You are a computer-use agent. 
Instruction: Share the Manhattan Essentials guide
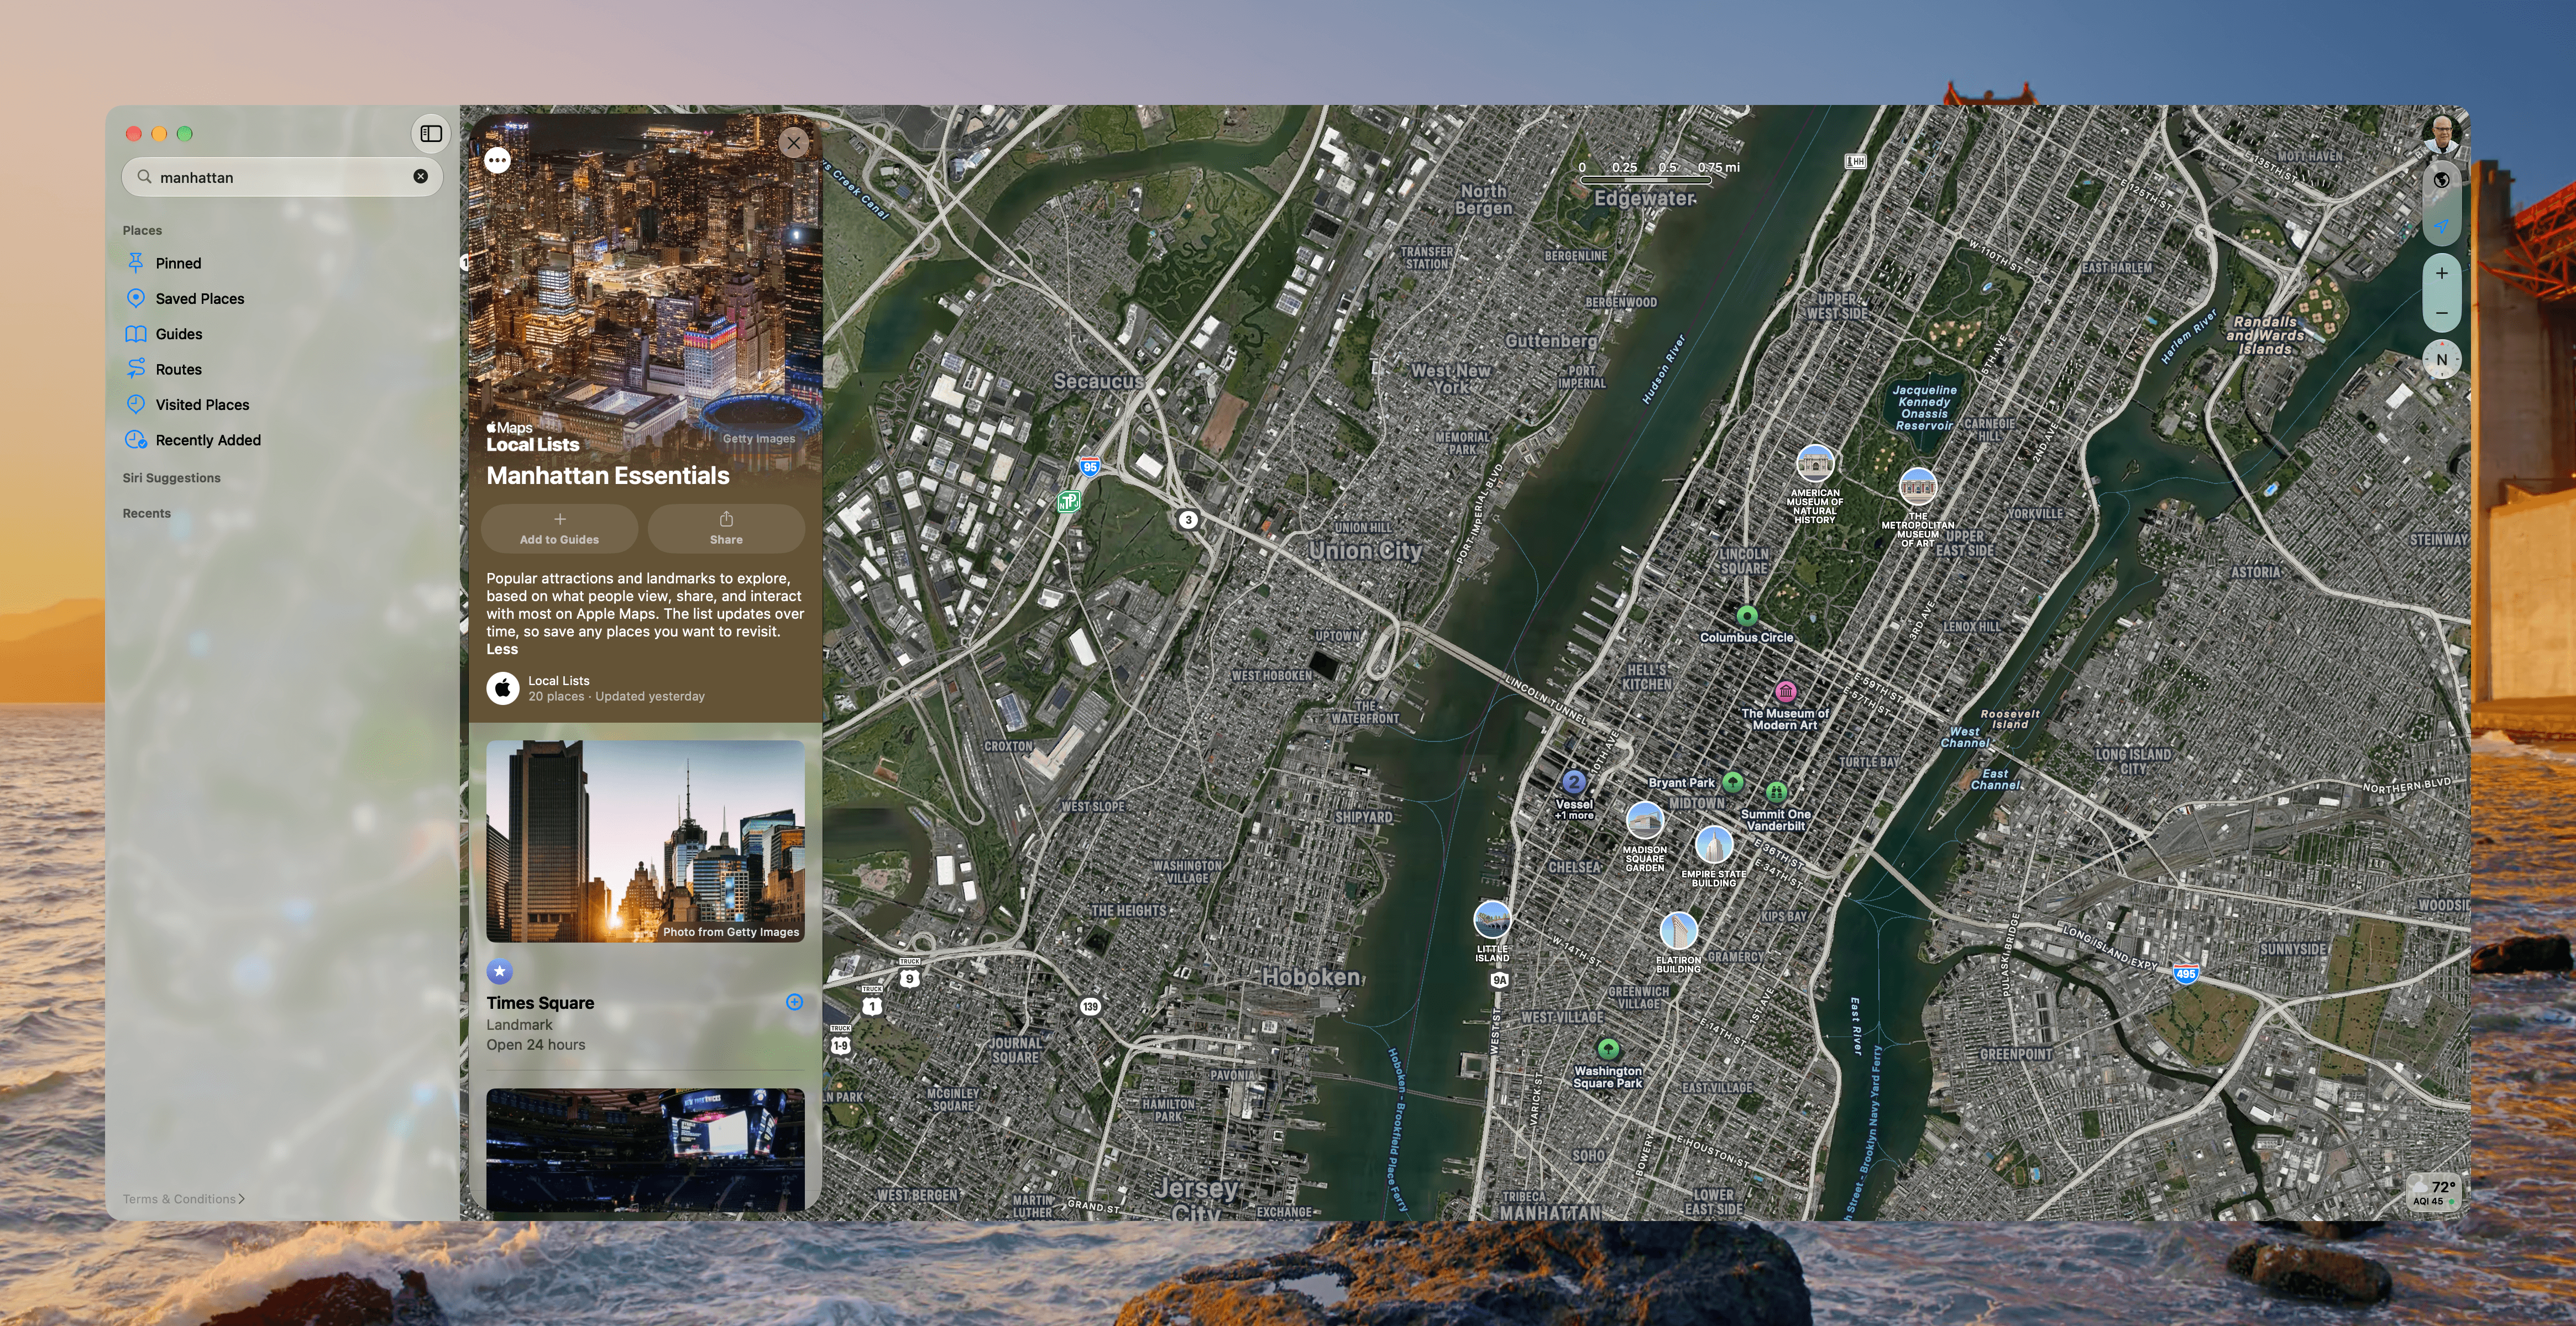726,529
